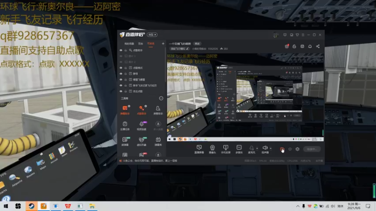Add a 摄像头 camera source

click(x=212, y=149)
